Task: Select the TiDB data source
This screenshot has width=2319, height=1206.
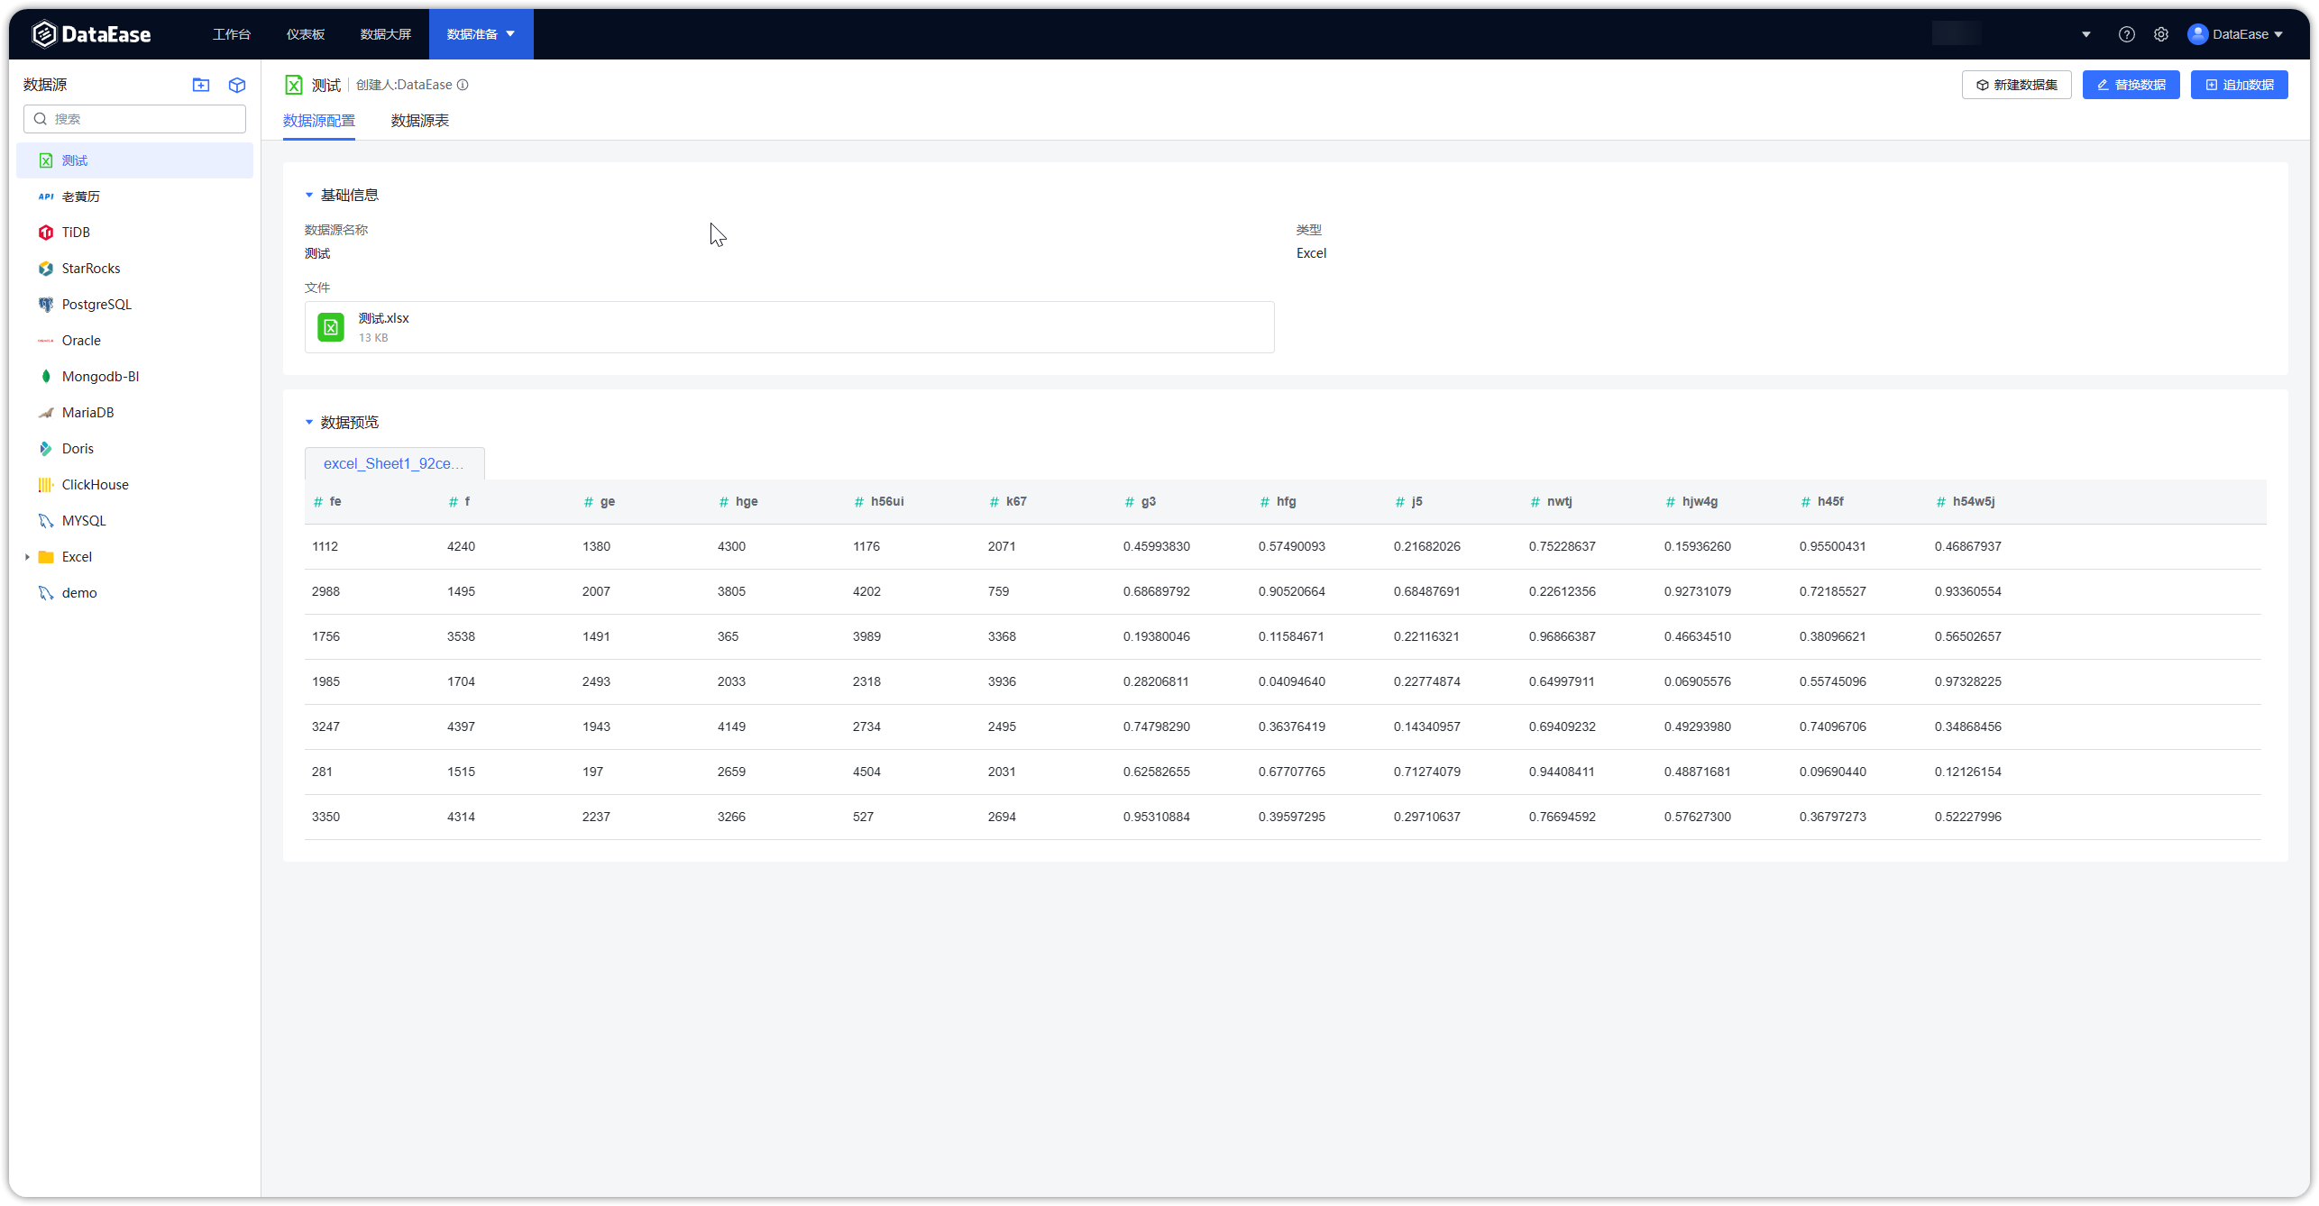Action: coord(77,232)
